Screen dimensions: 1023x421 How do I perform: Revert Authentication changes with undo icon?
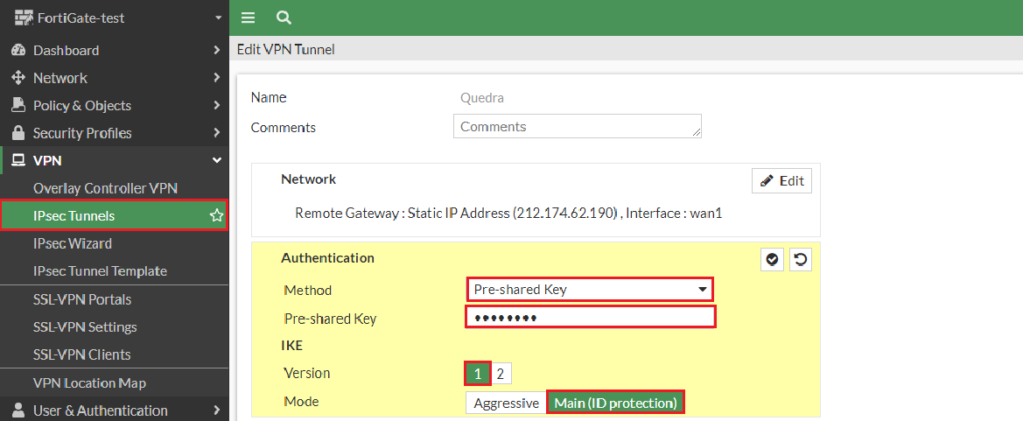point(800,260)
